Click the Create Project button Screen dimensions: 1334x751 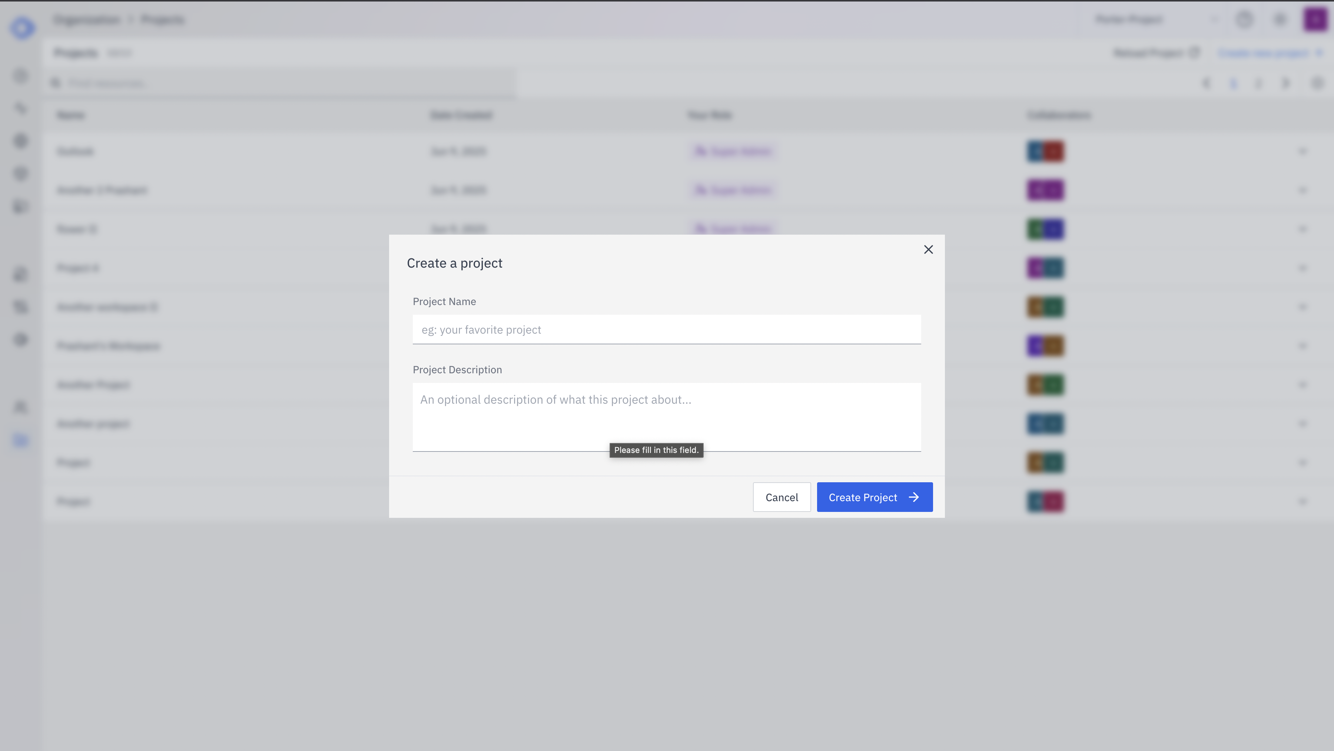tap(874, 497)
